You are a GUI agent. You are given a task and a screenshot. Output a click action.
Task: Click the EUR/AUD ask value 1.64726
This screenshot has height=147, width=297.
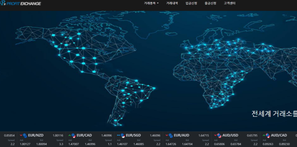pos(171,144)
